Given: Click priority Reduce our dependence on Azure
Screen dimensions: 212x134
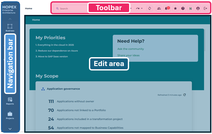Looking at the screenshot, I should point(57,50).
